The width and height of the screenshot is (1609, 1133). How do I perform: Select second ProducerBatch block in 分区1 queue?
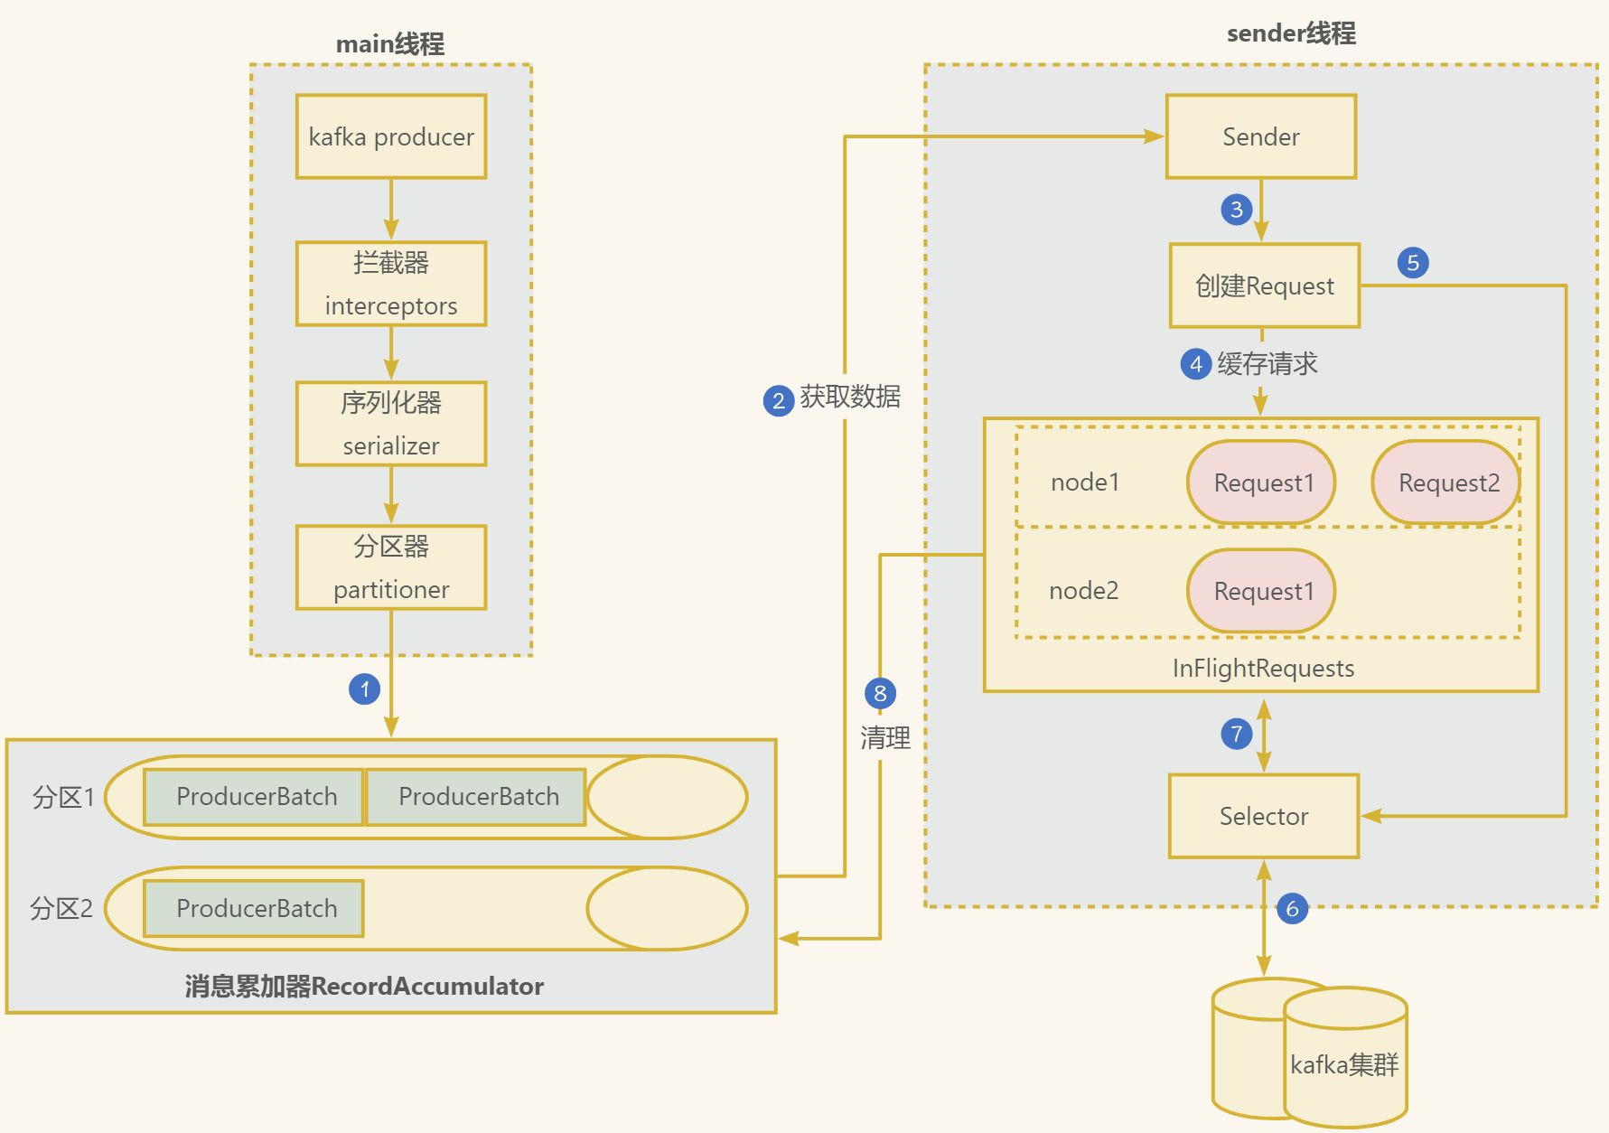[x=476, y=797]
